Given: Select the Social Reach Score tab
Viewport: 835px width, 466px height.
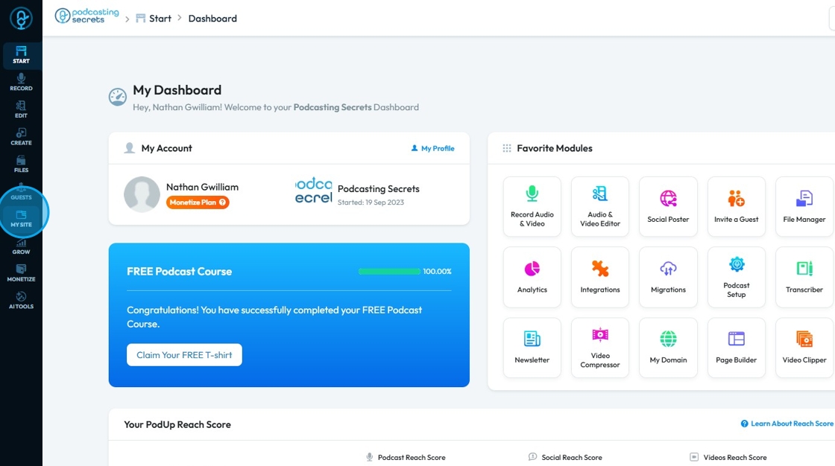Looking at the screenshot, I should point(565,458).
